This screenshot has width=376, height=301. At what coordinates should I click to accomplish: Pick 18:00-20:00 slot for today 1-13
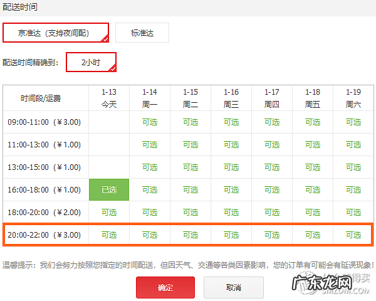pyautogui.click(x=109, y=212)
